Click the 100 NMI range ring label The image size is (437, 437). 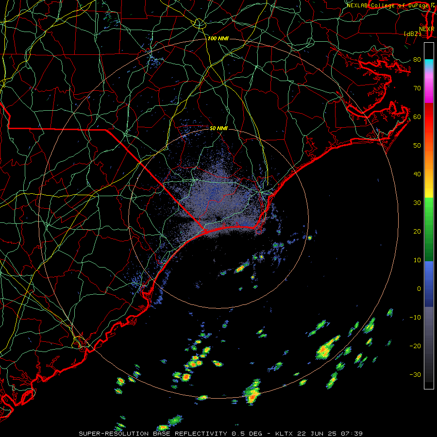(x=218, y=38)
